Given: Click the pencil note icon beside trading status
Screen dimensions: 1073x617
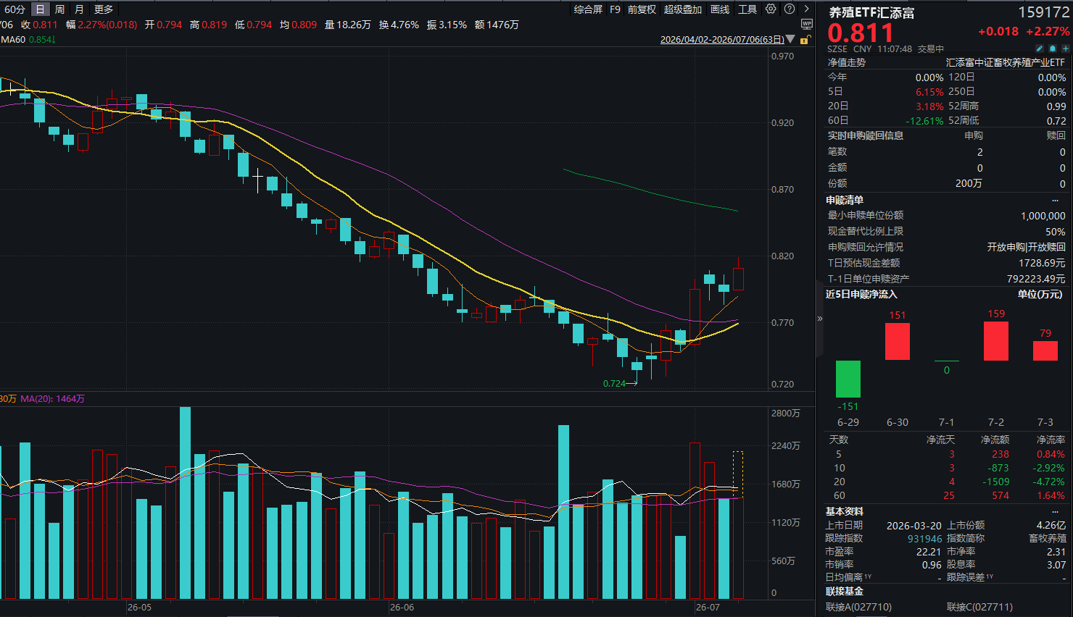Looking at the screenshot, I should click(x=1040, y=49).
